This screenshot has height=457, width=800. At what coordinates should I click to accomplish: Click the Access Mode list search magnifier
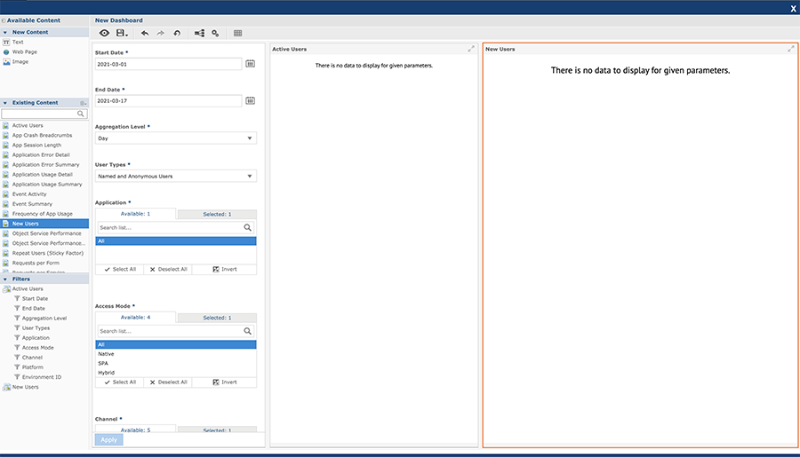247,331
